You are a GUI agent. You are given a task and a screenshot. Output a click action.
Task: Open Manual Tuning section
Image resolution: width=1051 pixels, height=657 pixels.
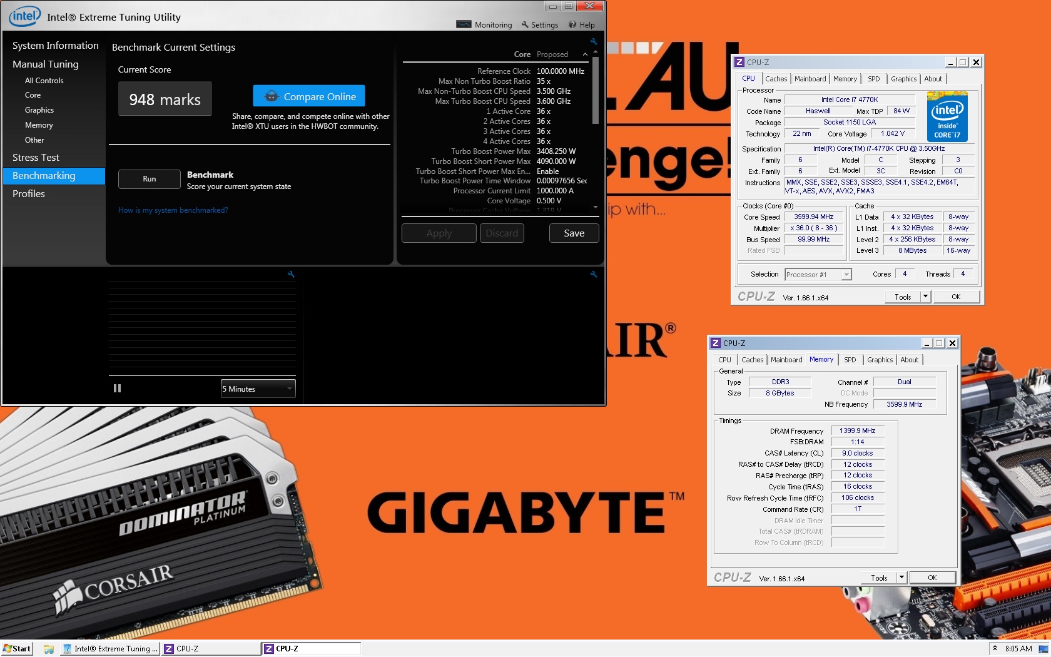click(45, 64)
